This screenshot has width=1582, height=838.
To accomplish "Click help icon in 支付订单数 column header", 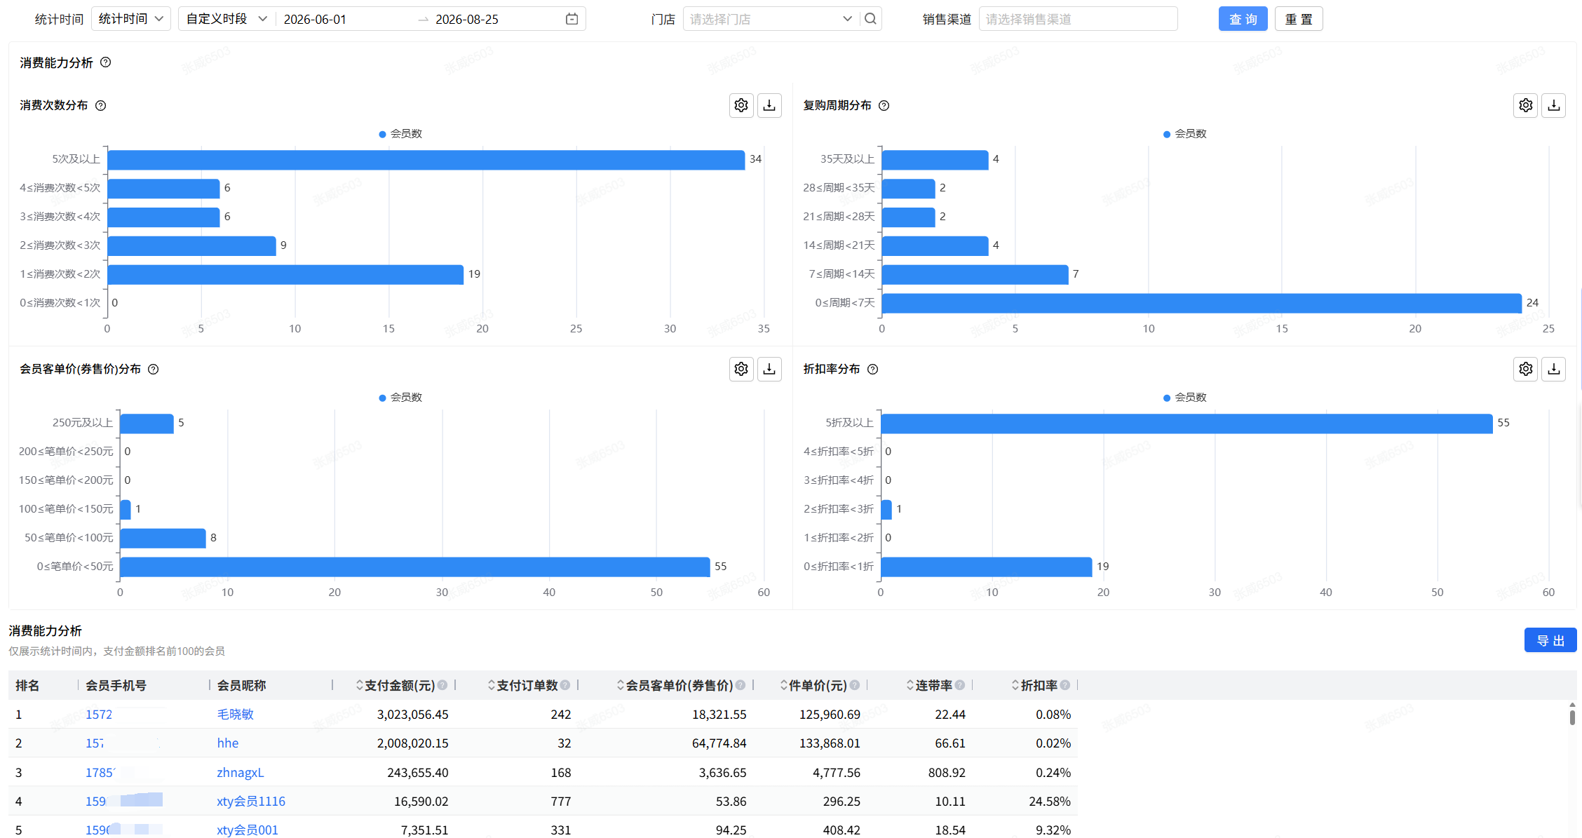I will click(565, 685).
